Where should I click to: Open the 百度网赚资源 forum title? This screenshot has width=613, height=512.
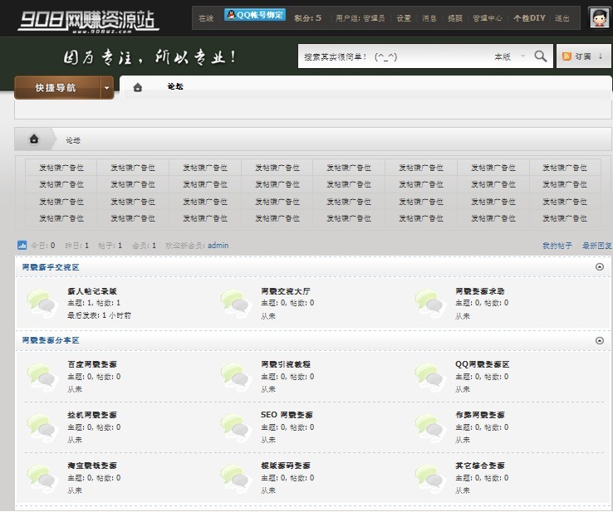tap(92, 364)
